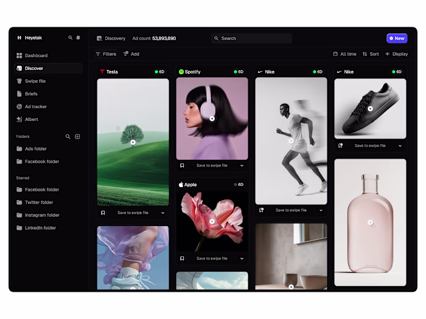Bookmark the Apple ad

tap(182, 258)
